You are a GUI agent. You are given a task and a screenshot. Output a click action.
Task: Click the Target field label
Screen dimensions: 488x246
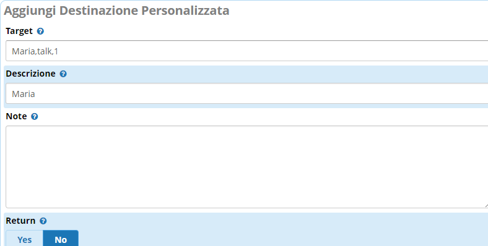tap(19, 31)
